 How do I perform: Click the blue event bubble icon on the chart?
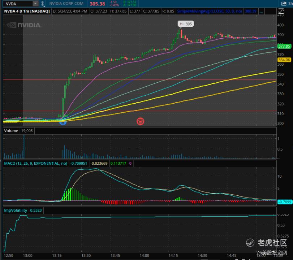[63, 123]
